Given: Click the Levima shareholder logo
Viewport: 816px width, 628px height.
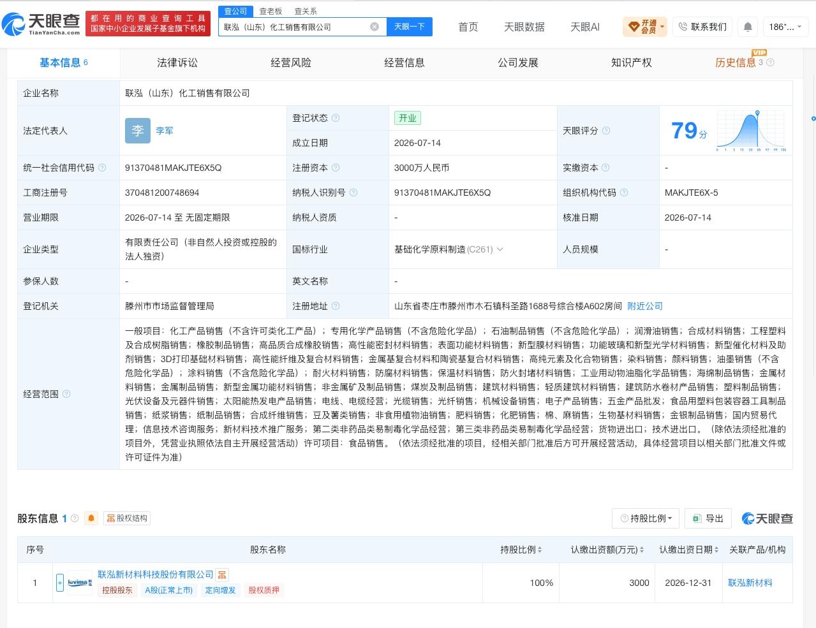Looking at the screenshot, I should (x=80, y=583).
